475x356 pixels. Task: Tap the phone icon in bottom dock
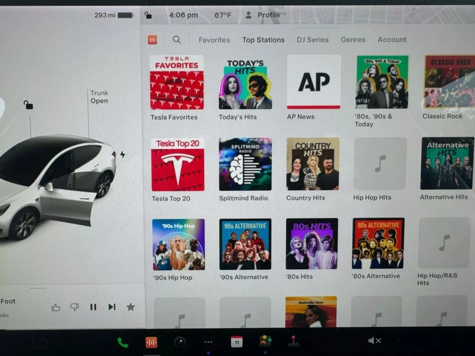click(x=123, y=342)
